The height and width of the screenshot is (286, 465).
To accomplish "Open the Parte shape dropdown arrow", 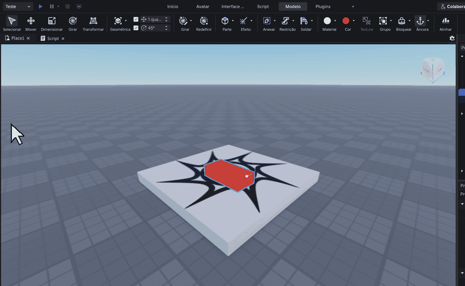I will (x=232, y=21).
